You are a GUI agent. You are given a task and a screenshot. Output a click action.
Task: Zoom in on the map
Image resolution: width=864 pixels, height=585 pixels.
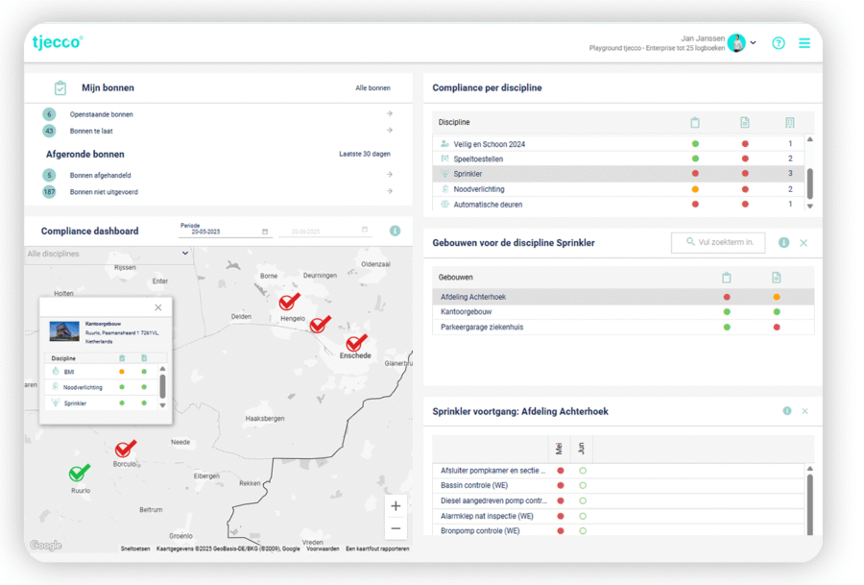coord(396,506)
